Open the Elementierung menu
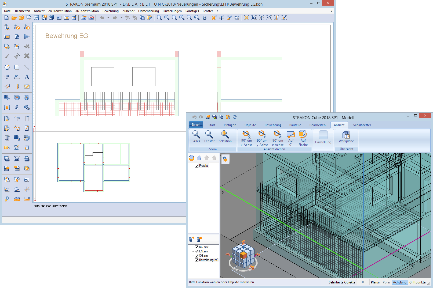 pyautogui.click(x=148, y=11)
